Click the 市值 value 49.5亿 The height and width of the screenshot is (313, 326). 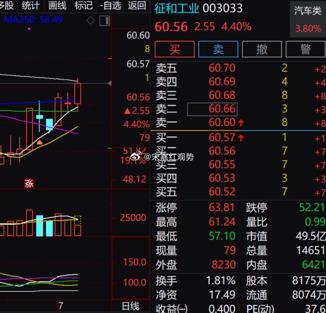coord(310,236)
